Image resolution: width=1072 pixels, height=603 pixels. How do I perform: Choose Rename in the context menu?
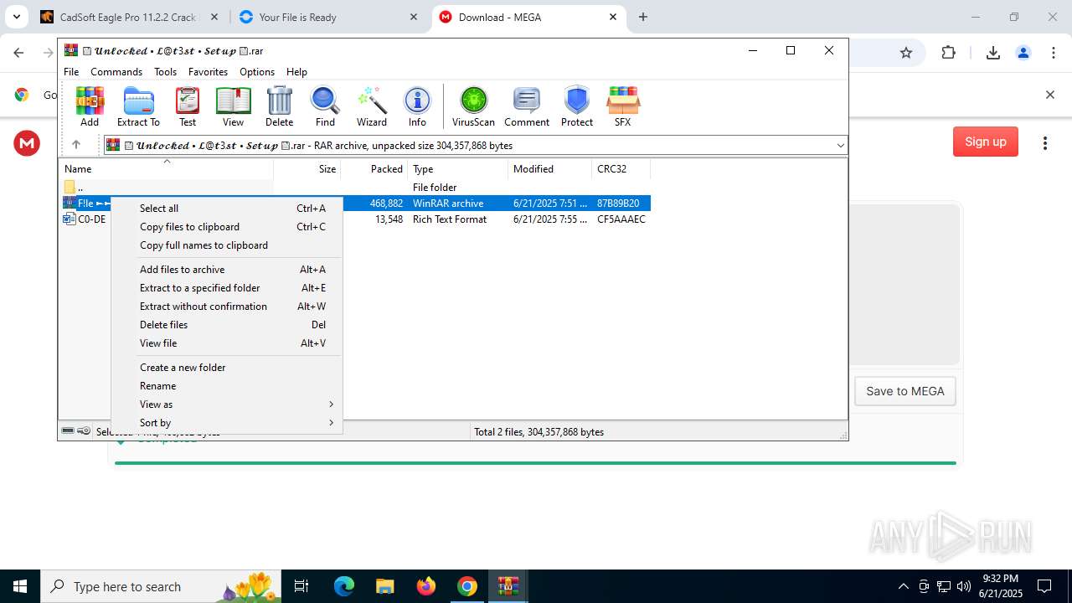click(227, 386)
